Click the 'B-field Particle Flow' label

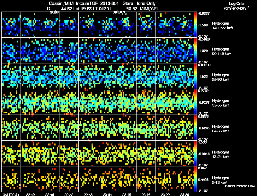coord(240,186)
